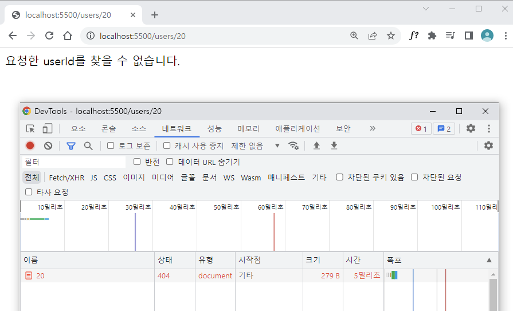Viewport: 513px width, 311px height.
Task: Open network conditions wifi icon
Action: pyautogui.click(x=293, y=145)
